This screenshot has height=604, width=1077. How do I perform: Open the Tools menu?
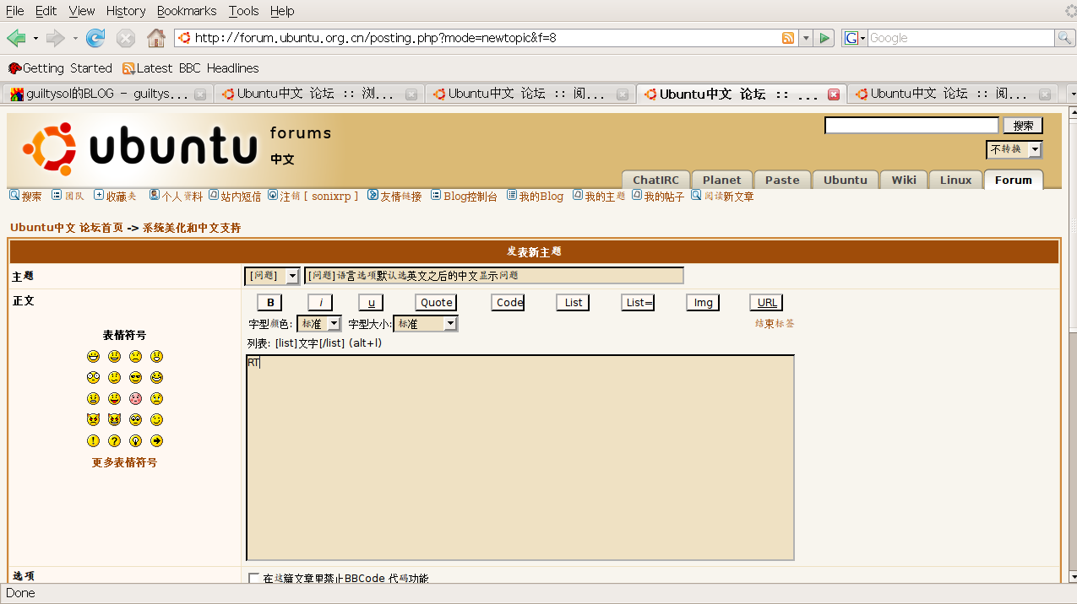(x=243, y=11)
